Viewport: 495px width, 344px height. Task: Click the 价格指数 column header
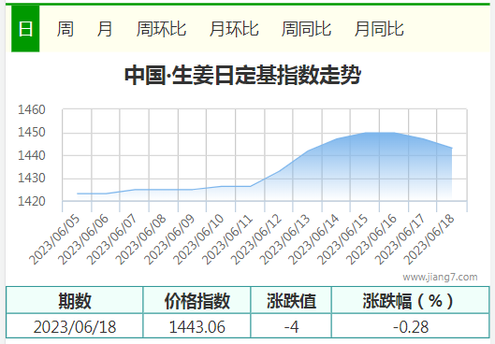click(197, 300)
